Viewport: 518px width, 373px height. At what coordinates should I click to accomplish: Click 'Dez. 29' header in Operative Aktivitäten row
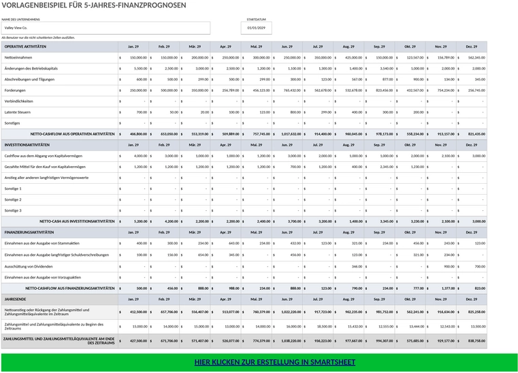(472, 46)
